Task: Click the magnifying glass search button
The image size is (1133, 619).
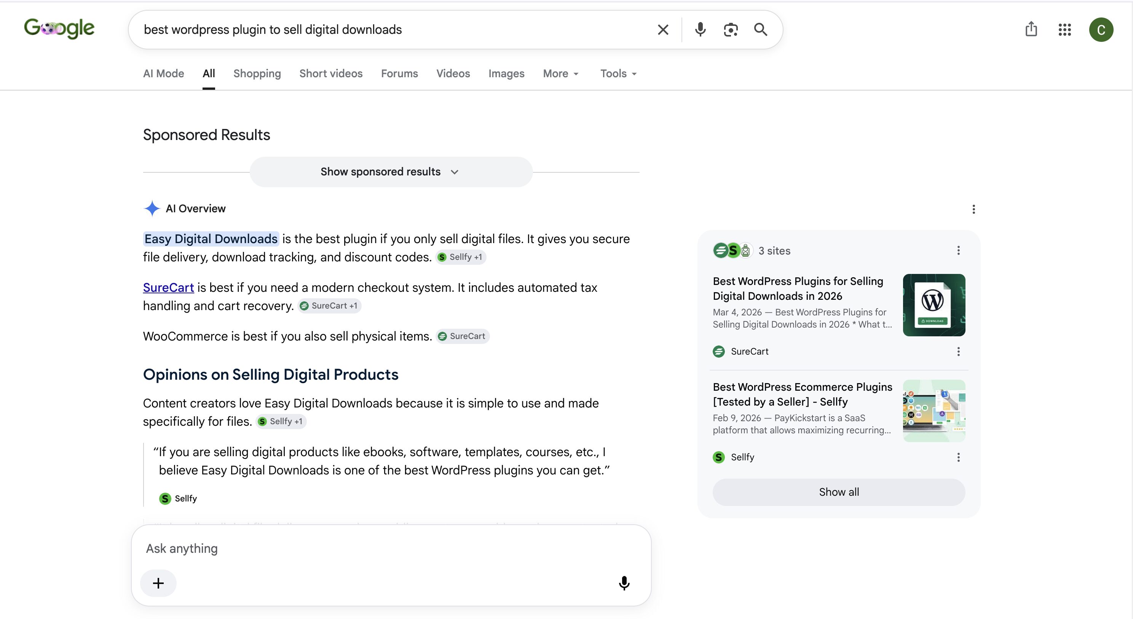Action: [760, 29]
